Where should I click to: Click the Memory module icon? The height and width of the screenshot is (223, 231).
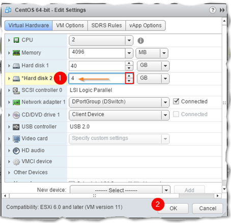coord(16,53)
